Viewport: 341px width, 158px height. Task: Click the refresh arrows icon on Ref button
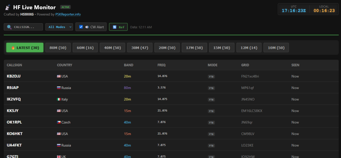(115, 27)
